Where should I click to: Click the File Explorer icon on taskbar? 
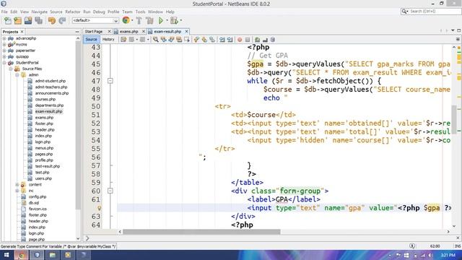click(53, 255)
